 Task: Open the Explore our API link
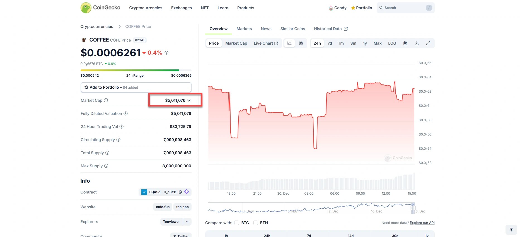coord(422,223)
